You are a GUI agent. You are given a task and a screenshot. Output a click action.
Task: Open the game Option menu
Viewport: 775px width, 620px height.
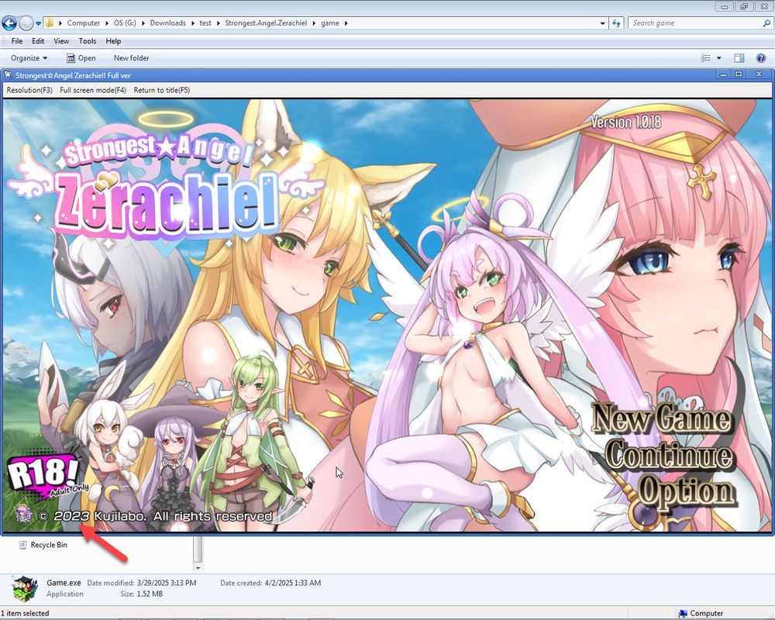[x=685, y=491]
